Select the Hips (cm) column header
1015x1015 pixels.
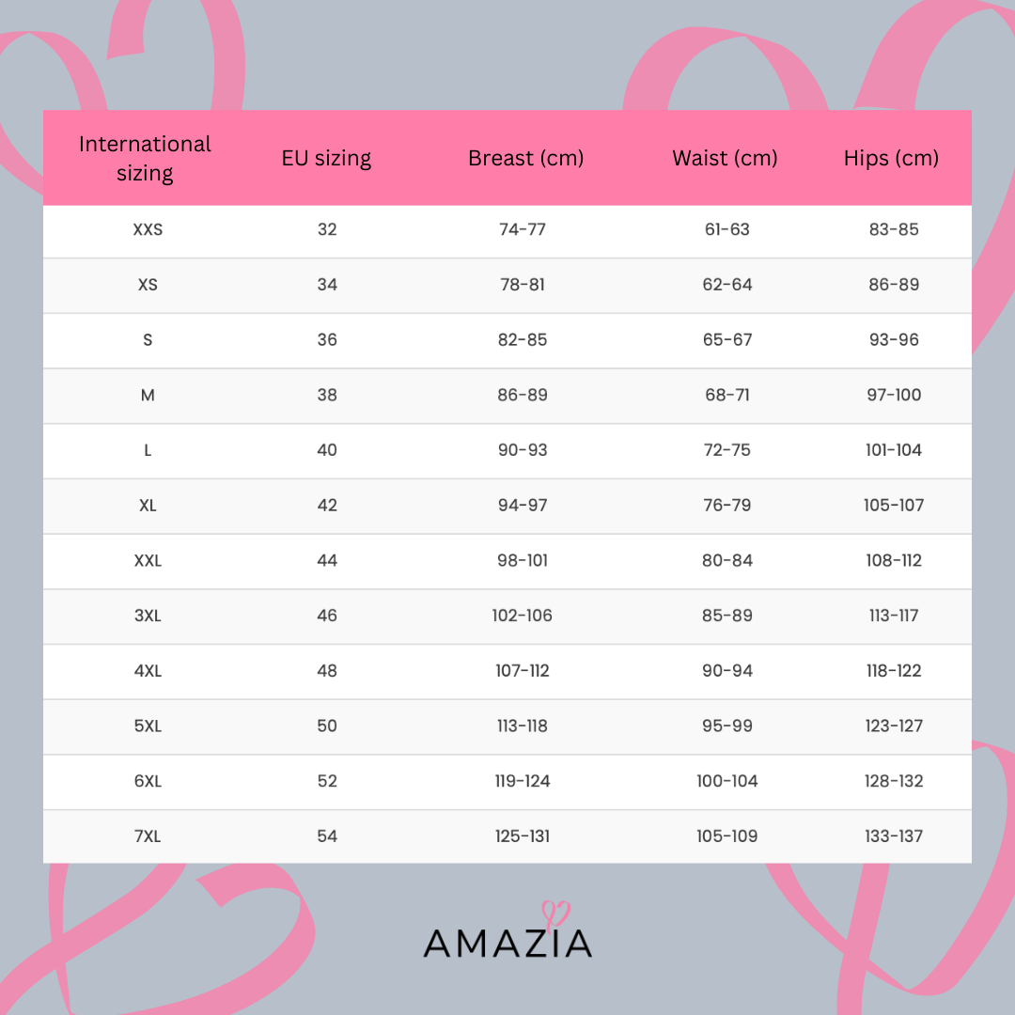click(x=891, y=158)
